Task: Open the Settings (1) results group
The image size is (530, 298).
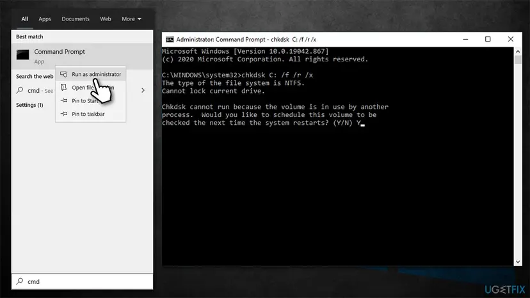Action: (29, 105)
